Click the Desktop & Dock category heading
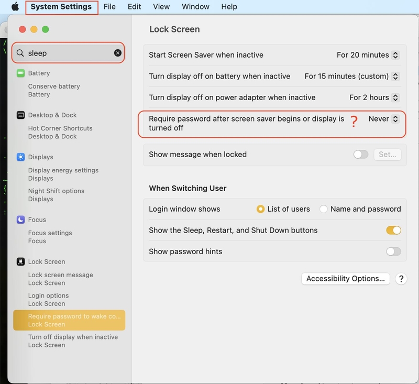The width and height of the screenshot is (419, 384). 52,115
